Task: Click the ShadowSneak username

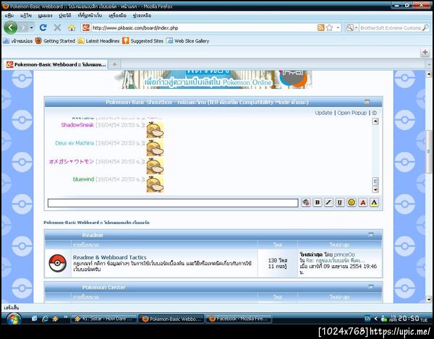Action: (x=77, y=125)
